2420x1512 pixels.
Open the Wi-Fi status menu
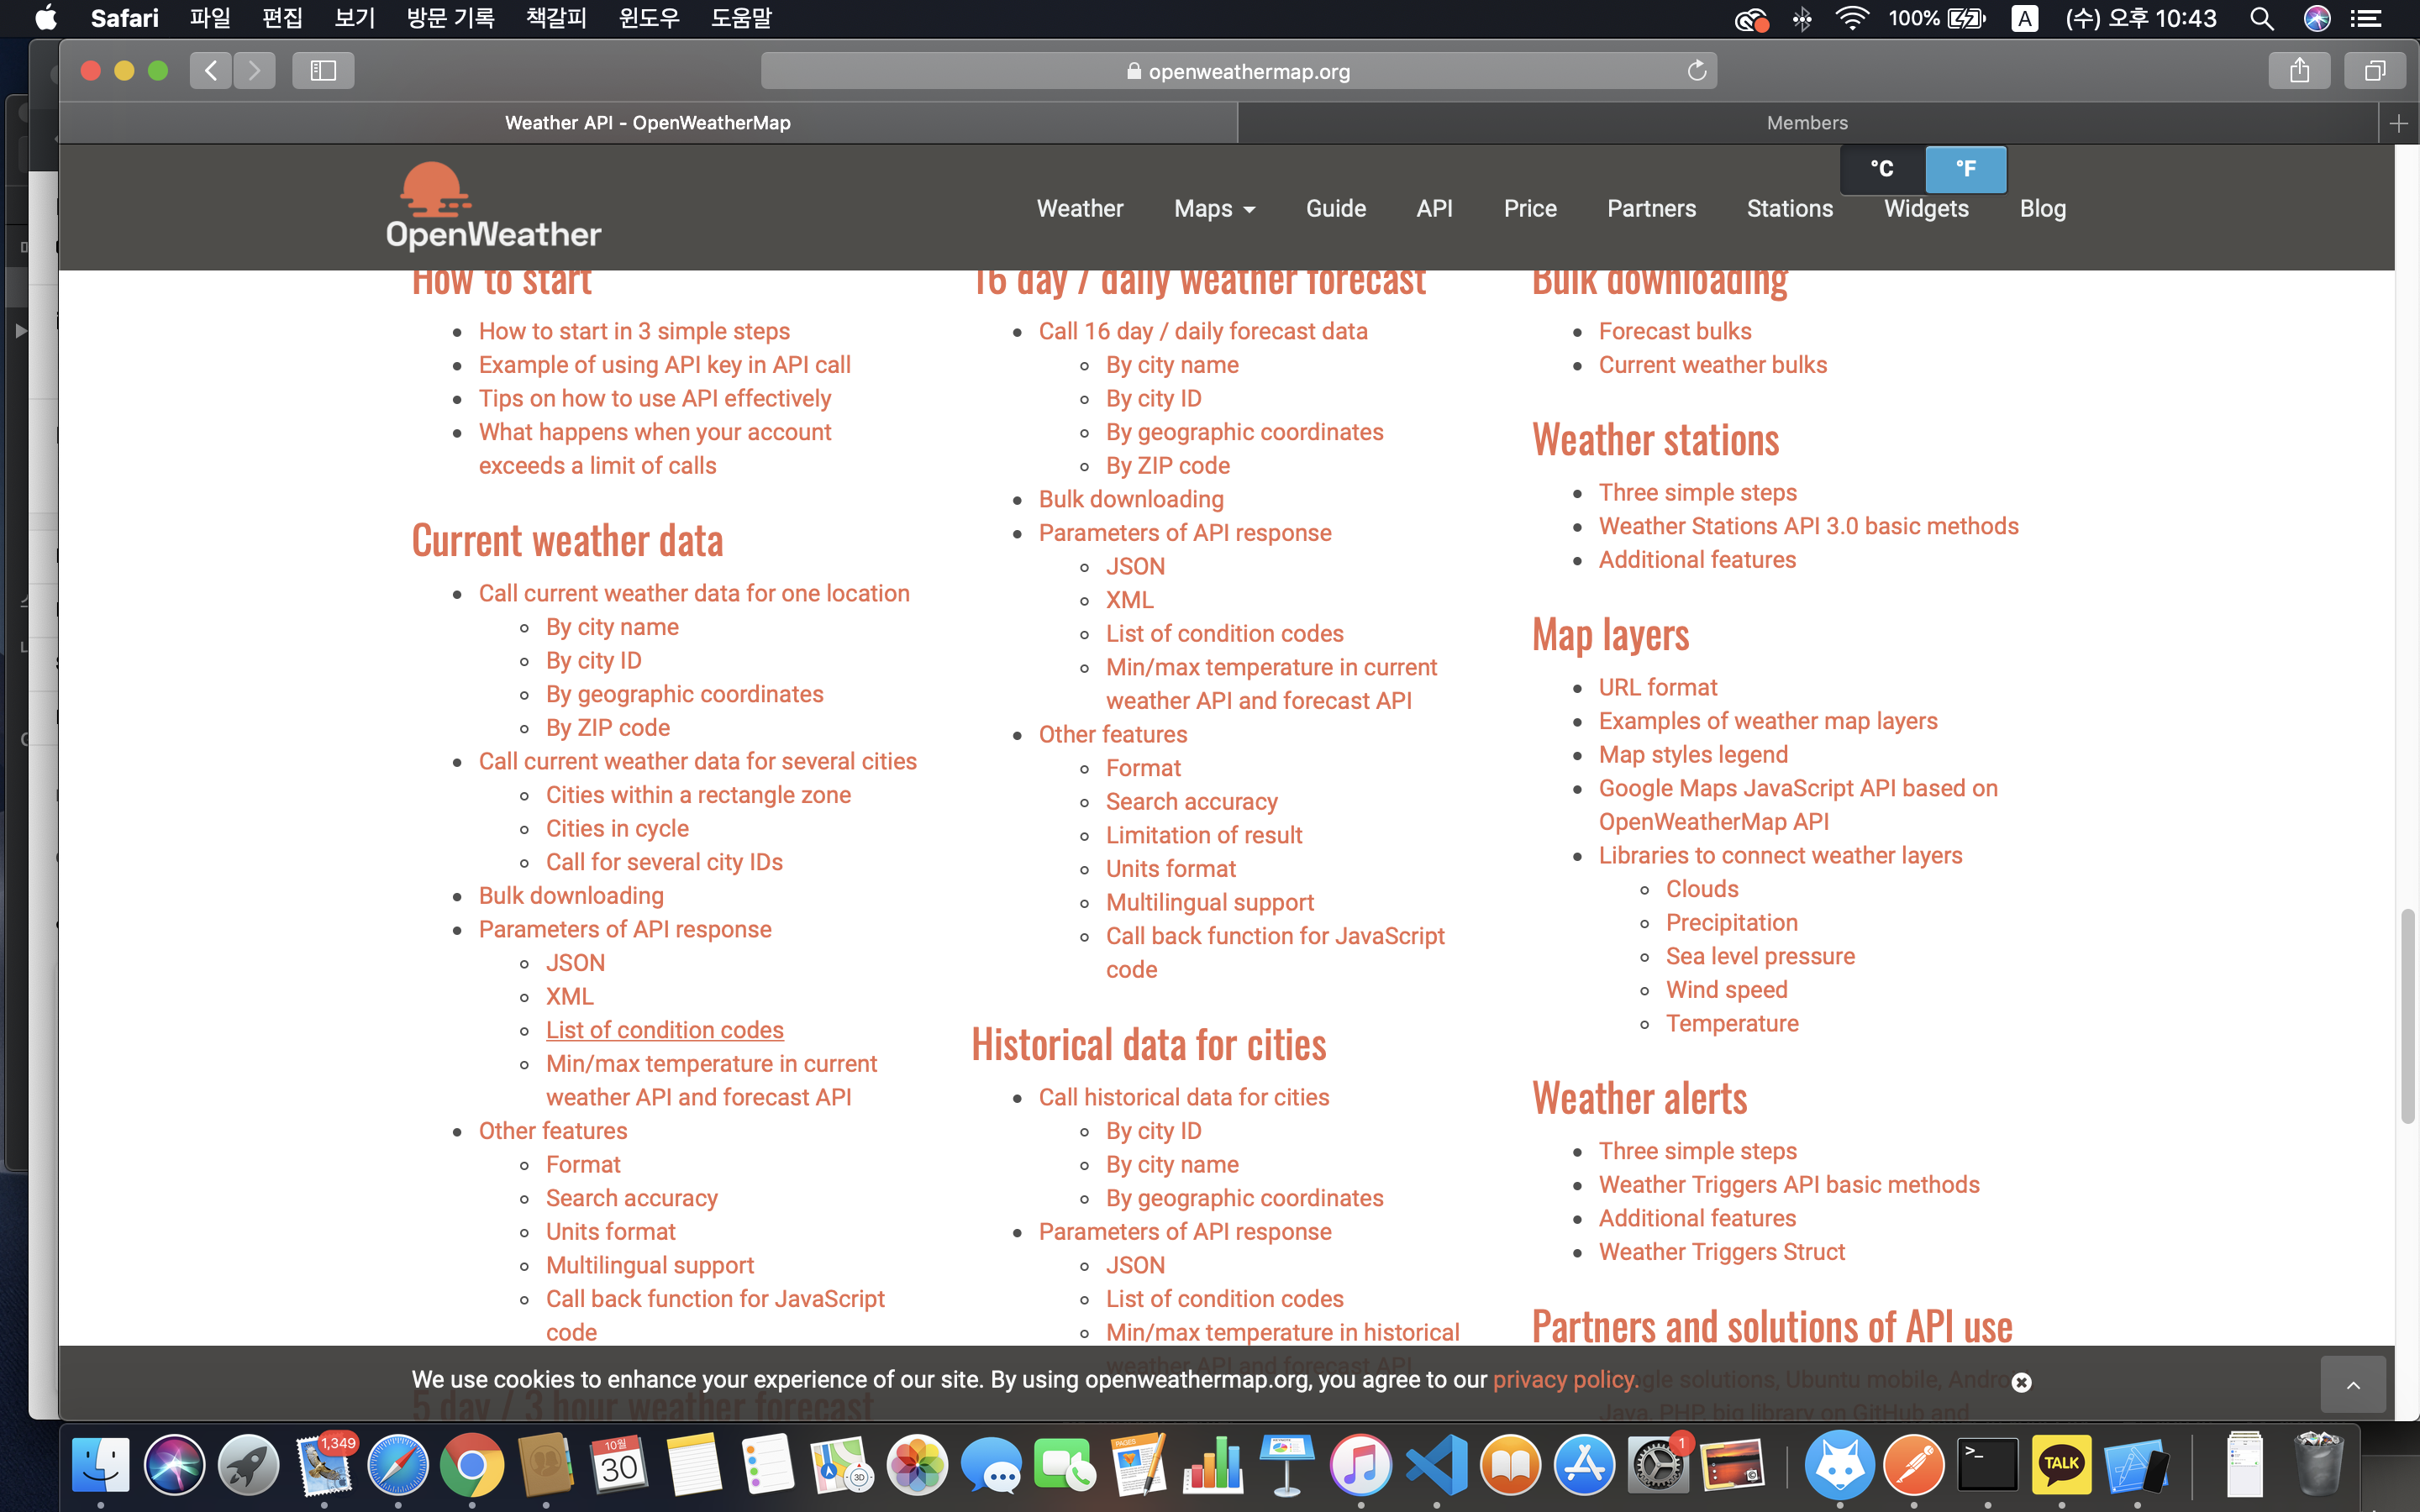[x=1851, y=18]
